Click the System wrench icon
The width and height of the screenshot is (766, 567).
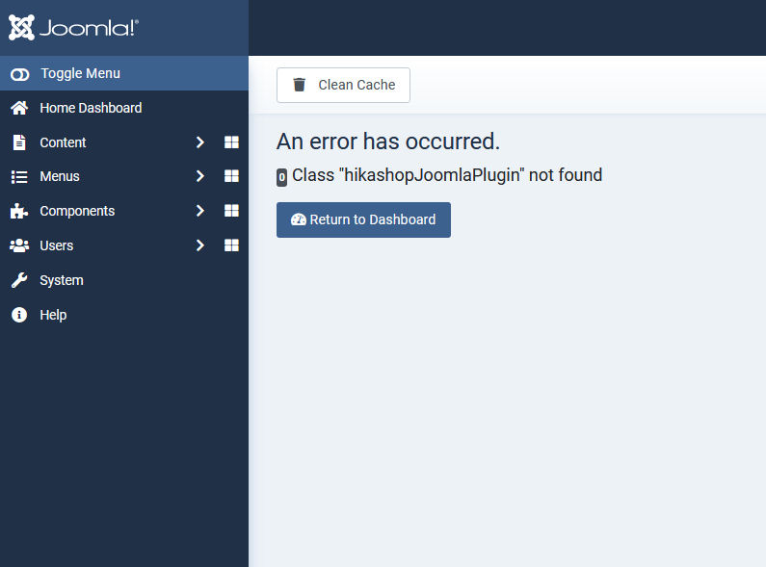(19, 280)
